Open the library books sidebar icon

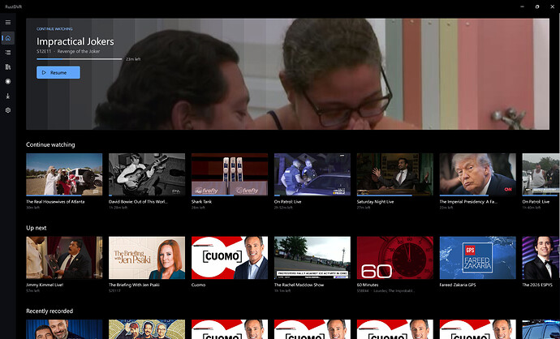[8, 67]
